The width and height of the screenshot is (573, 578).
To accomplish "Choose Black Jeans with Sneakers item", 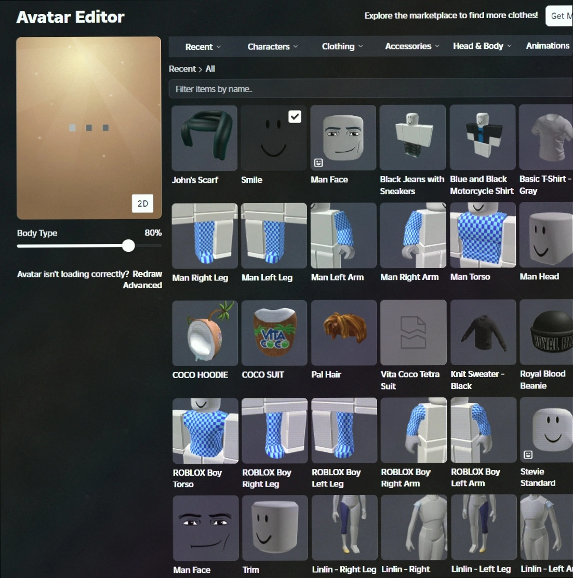I will click(412, 137).
